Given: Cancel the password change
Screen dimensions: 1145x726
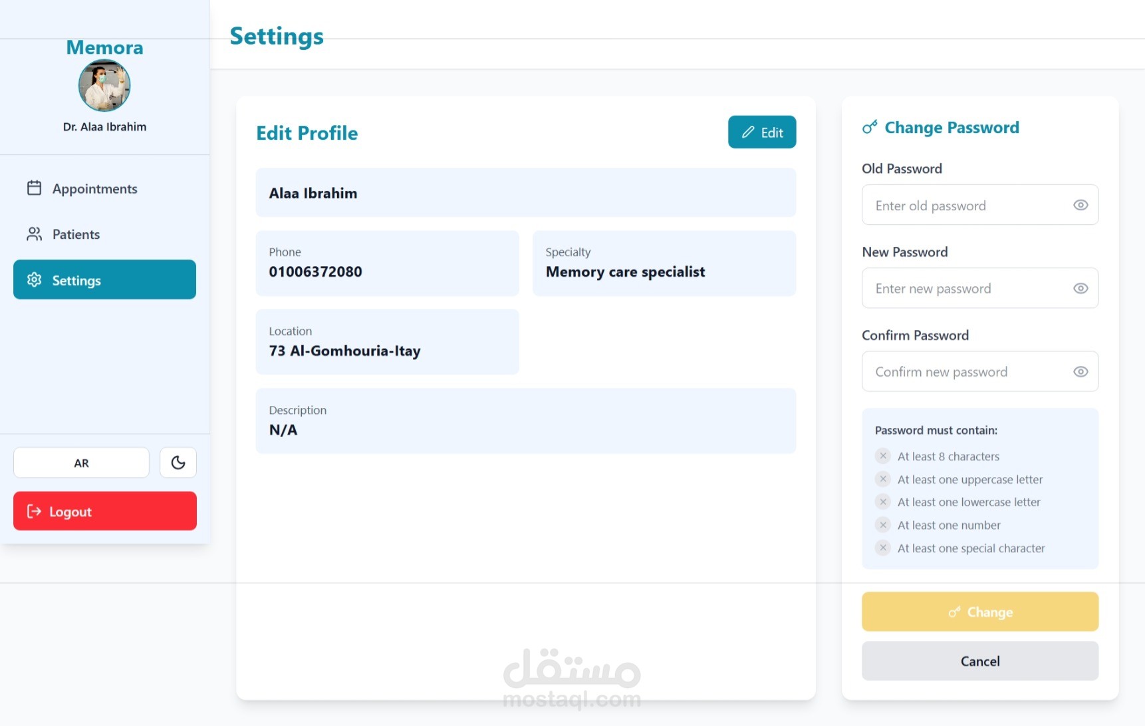Looking at the screenshot, I should [979, 661].
